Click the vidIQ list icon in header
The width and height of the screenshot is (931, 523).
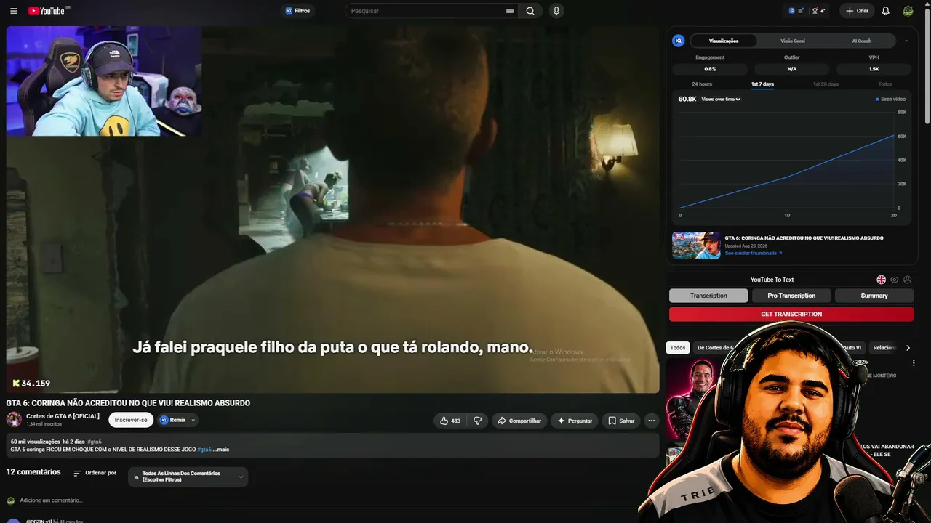[801, 11]
